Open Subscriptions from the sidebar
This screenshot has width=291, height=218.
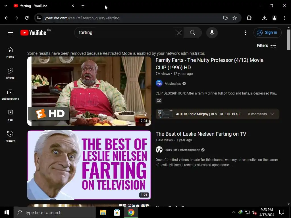[10, 94]
